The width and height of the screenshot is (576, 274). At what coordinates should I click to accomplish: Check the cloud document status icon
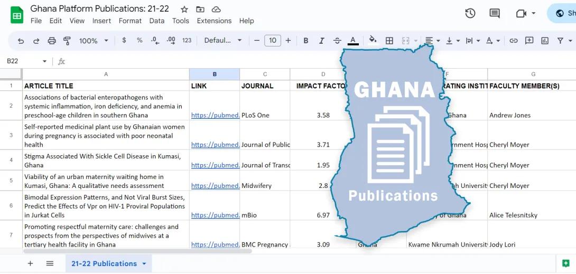(216, 9)
